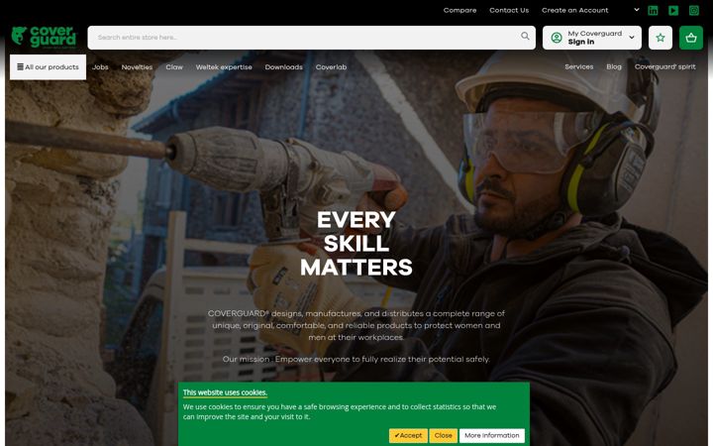Close the cookie banner
The width and height of the screenshot is (713, 446).
443,435
